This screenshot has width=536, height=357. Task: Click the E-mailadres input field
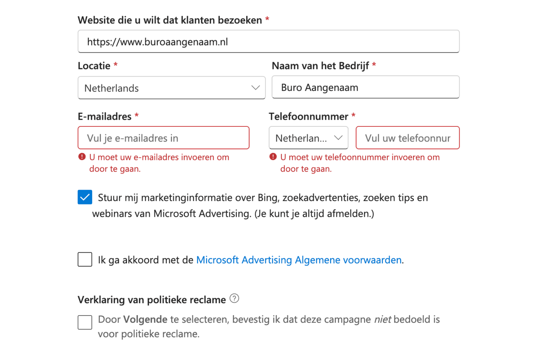(x=163, y=138)
